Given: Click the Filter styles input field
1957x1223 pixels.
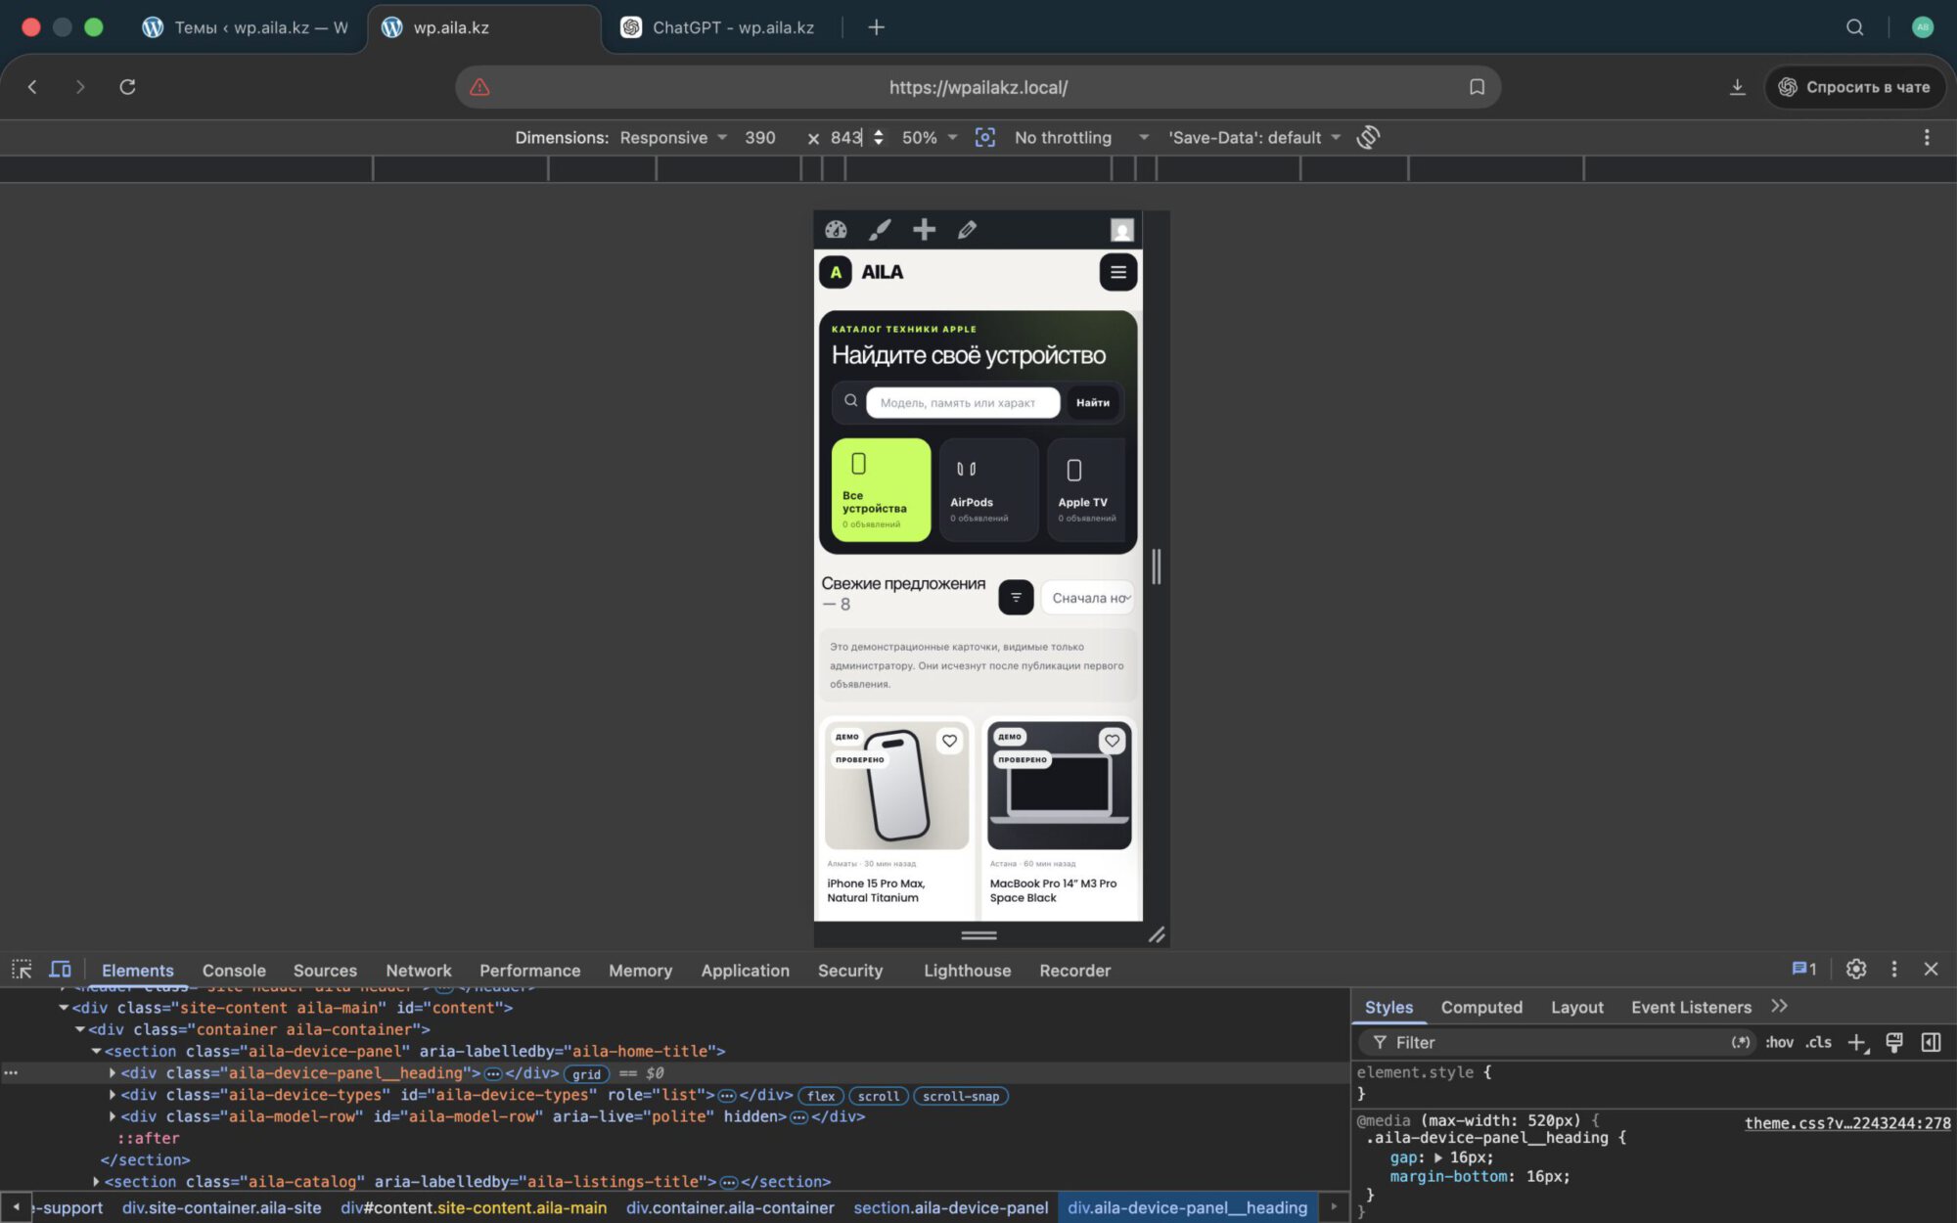Looking at the screenshot, I should click(1556, 1042).
